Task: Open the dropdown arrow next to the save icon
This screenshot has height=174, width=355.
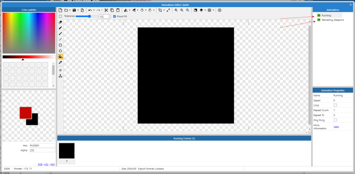Action: (78, 10)
